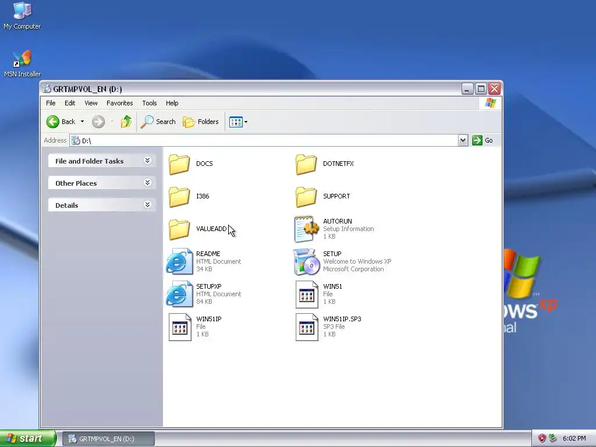Open the DOTNETFX folder icon
This screenshot has height=447, width=596.
click(x=306, y=164)
